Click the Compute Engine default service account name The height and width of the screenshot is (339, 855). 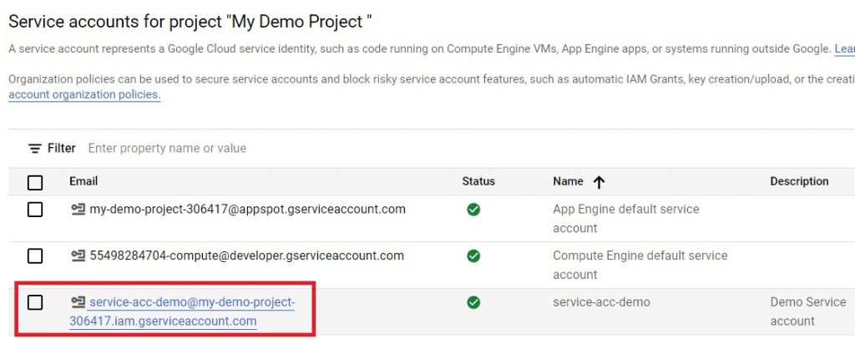point(640,265)
